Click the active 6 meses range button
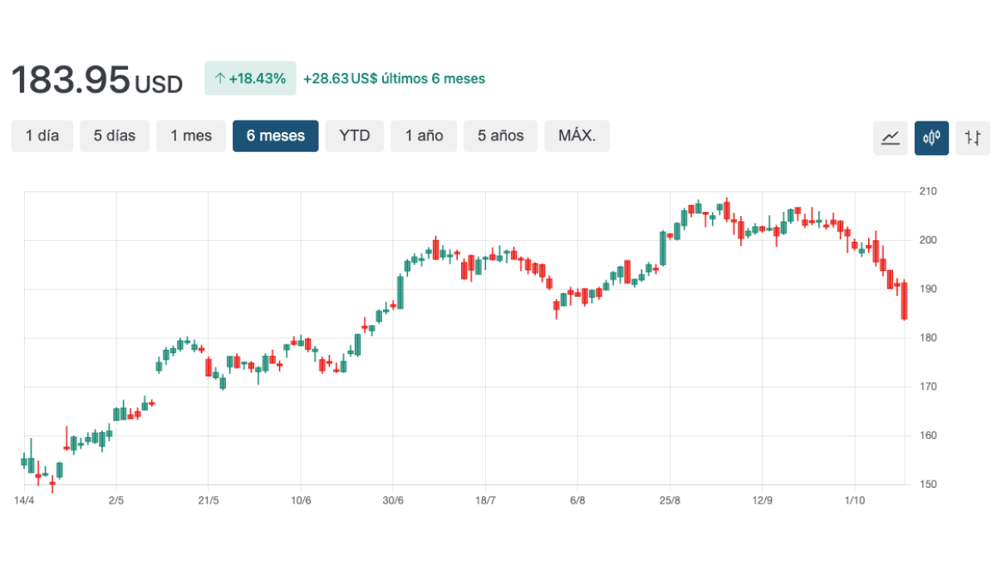This screenshot has width=997, height=561. (x=276, y=136)
